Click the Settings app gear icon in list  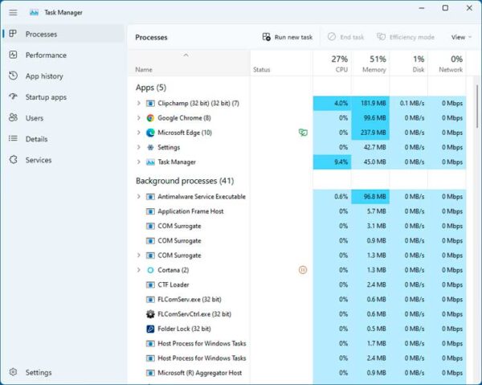(x=150, y=147)
